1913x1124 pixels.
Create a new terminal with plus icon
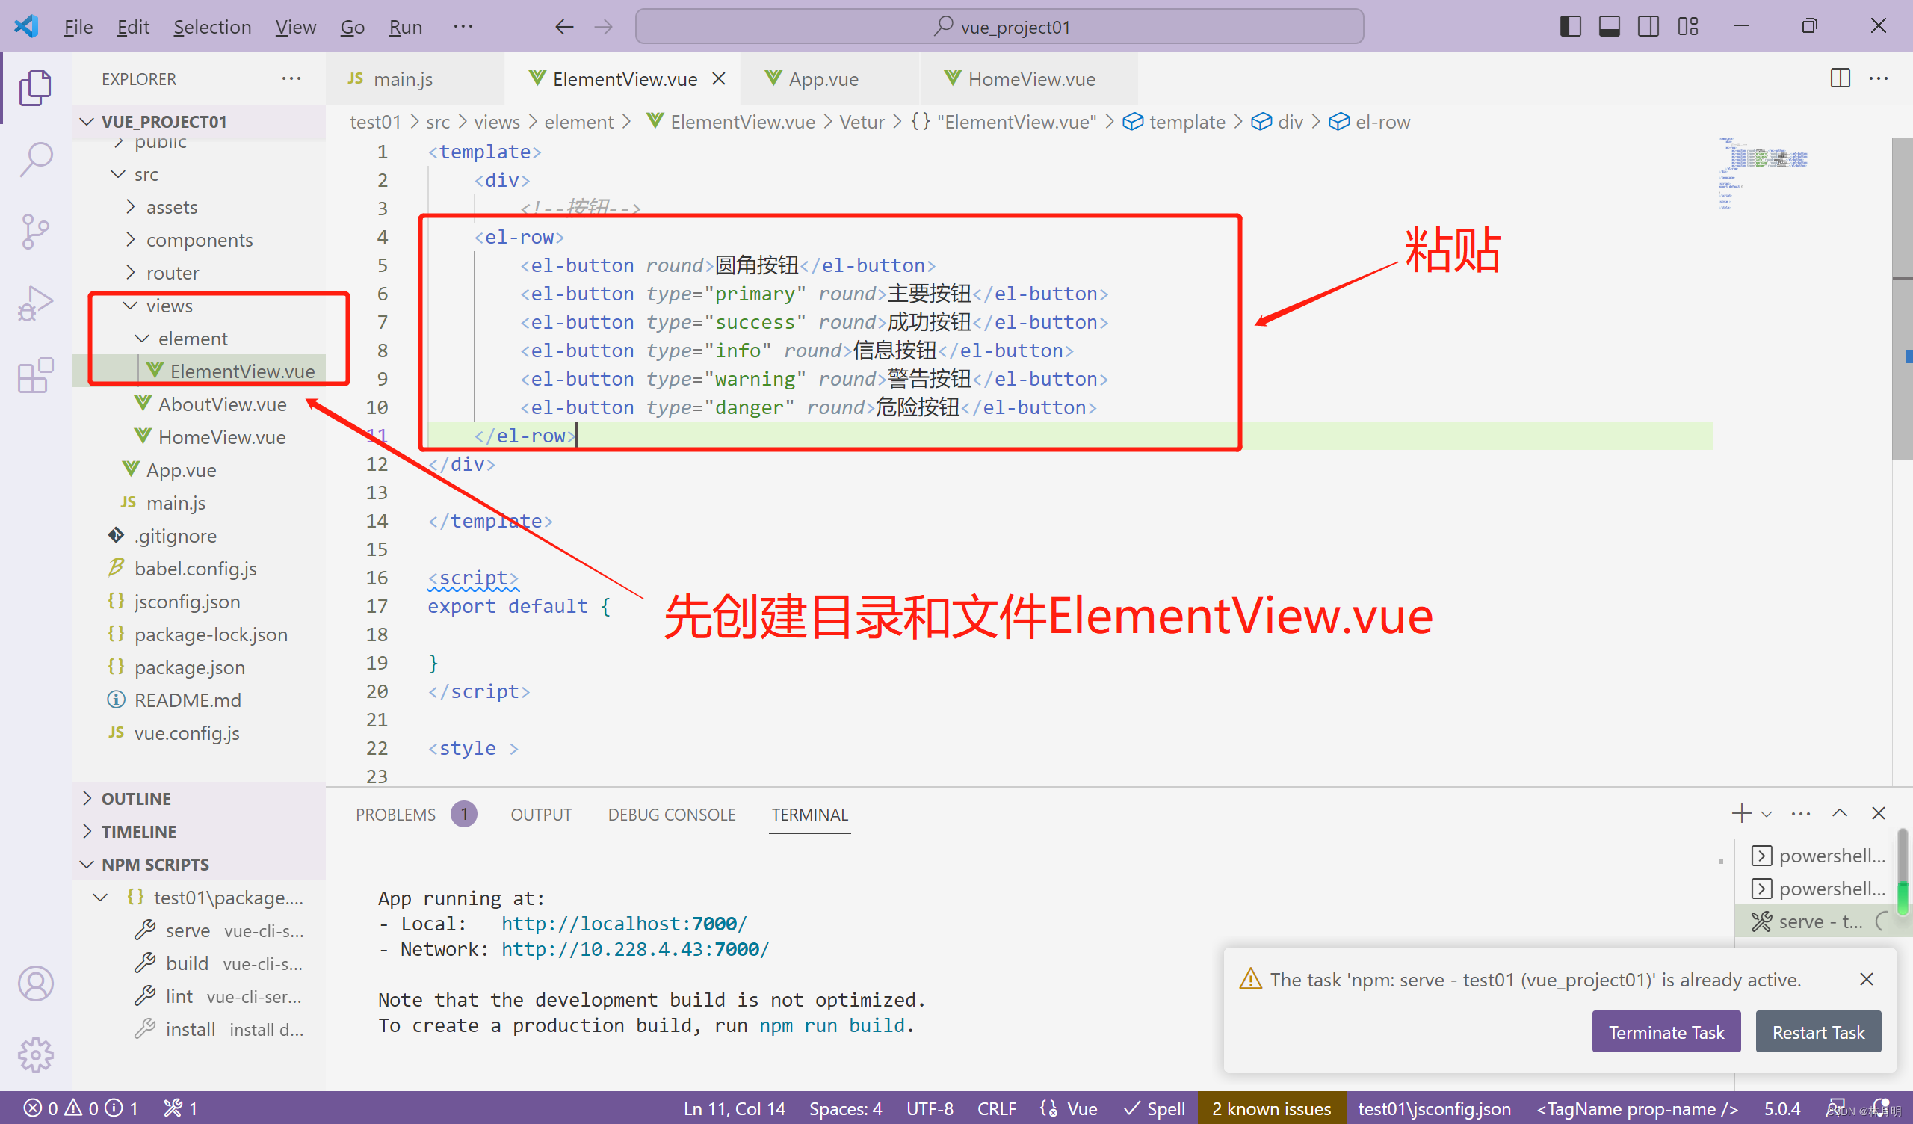(1741, 813)
